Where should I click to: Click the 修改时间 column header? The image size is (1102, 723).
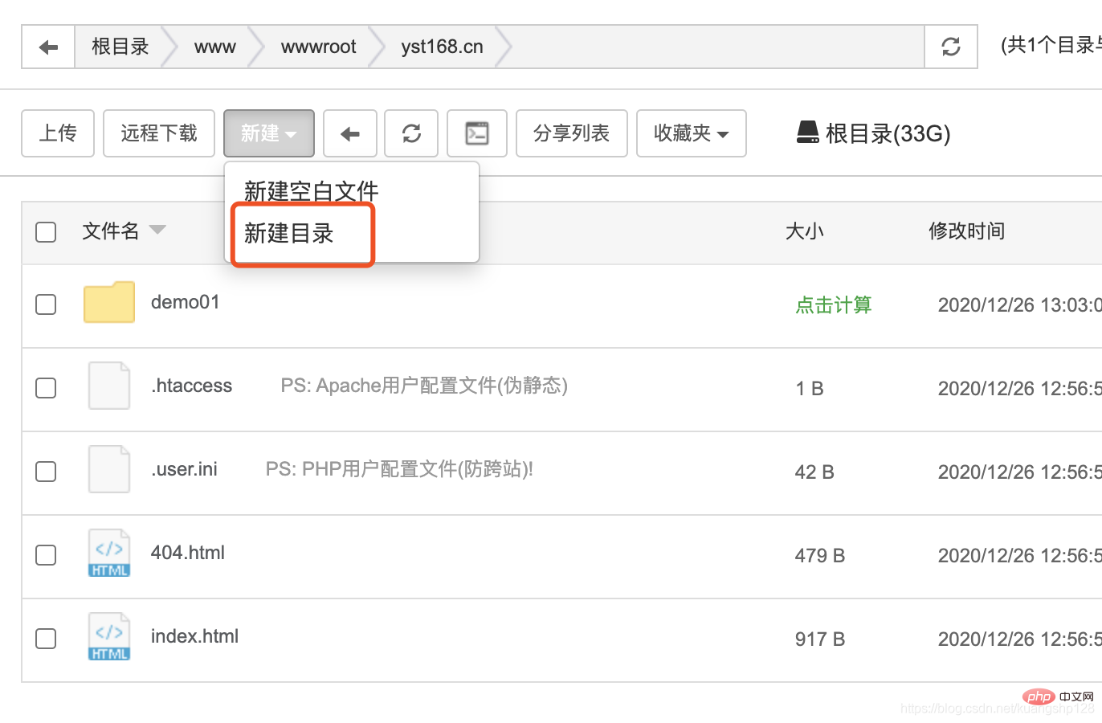967,231
